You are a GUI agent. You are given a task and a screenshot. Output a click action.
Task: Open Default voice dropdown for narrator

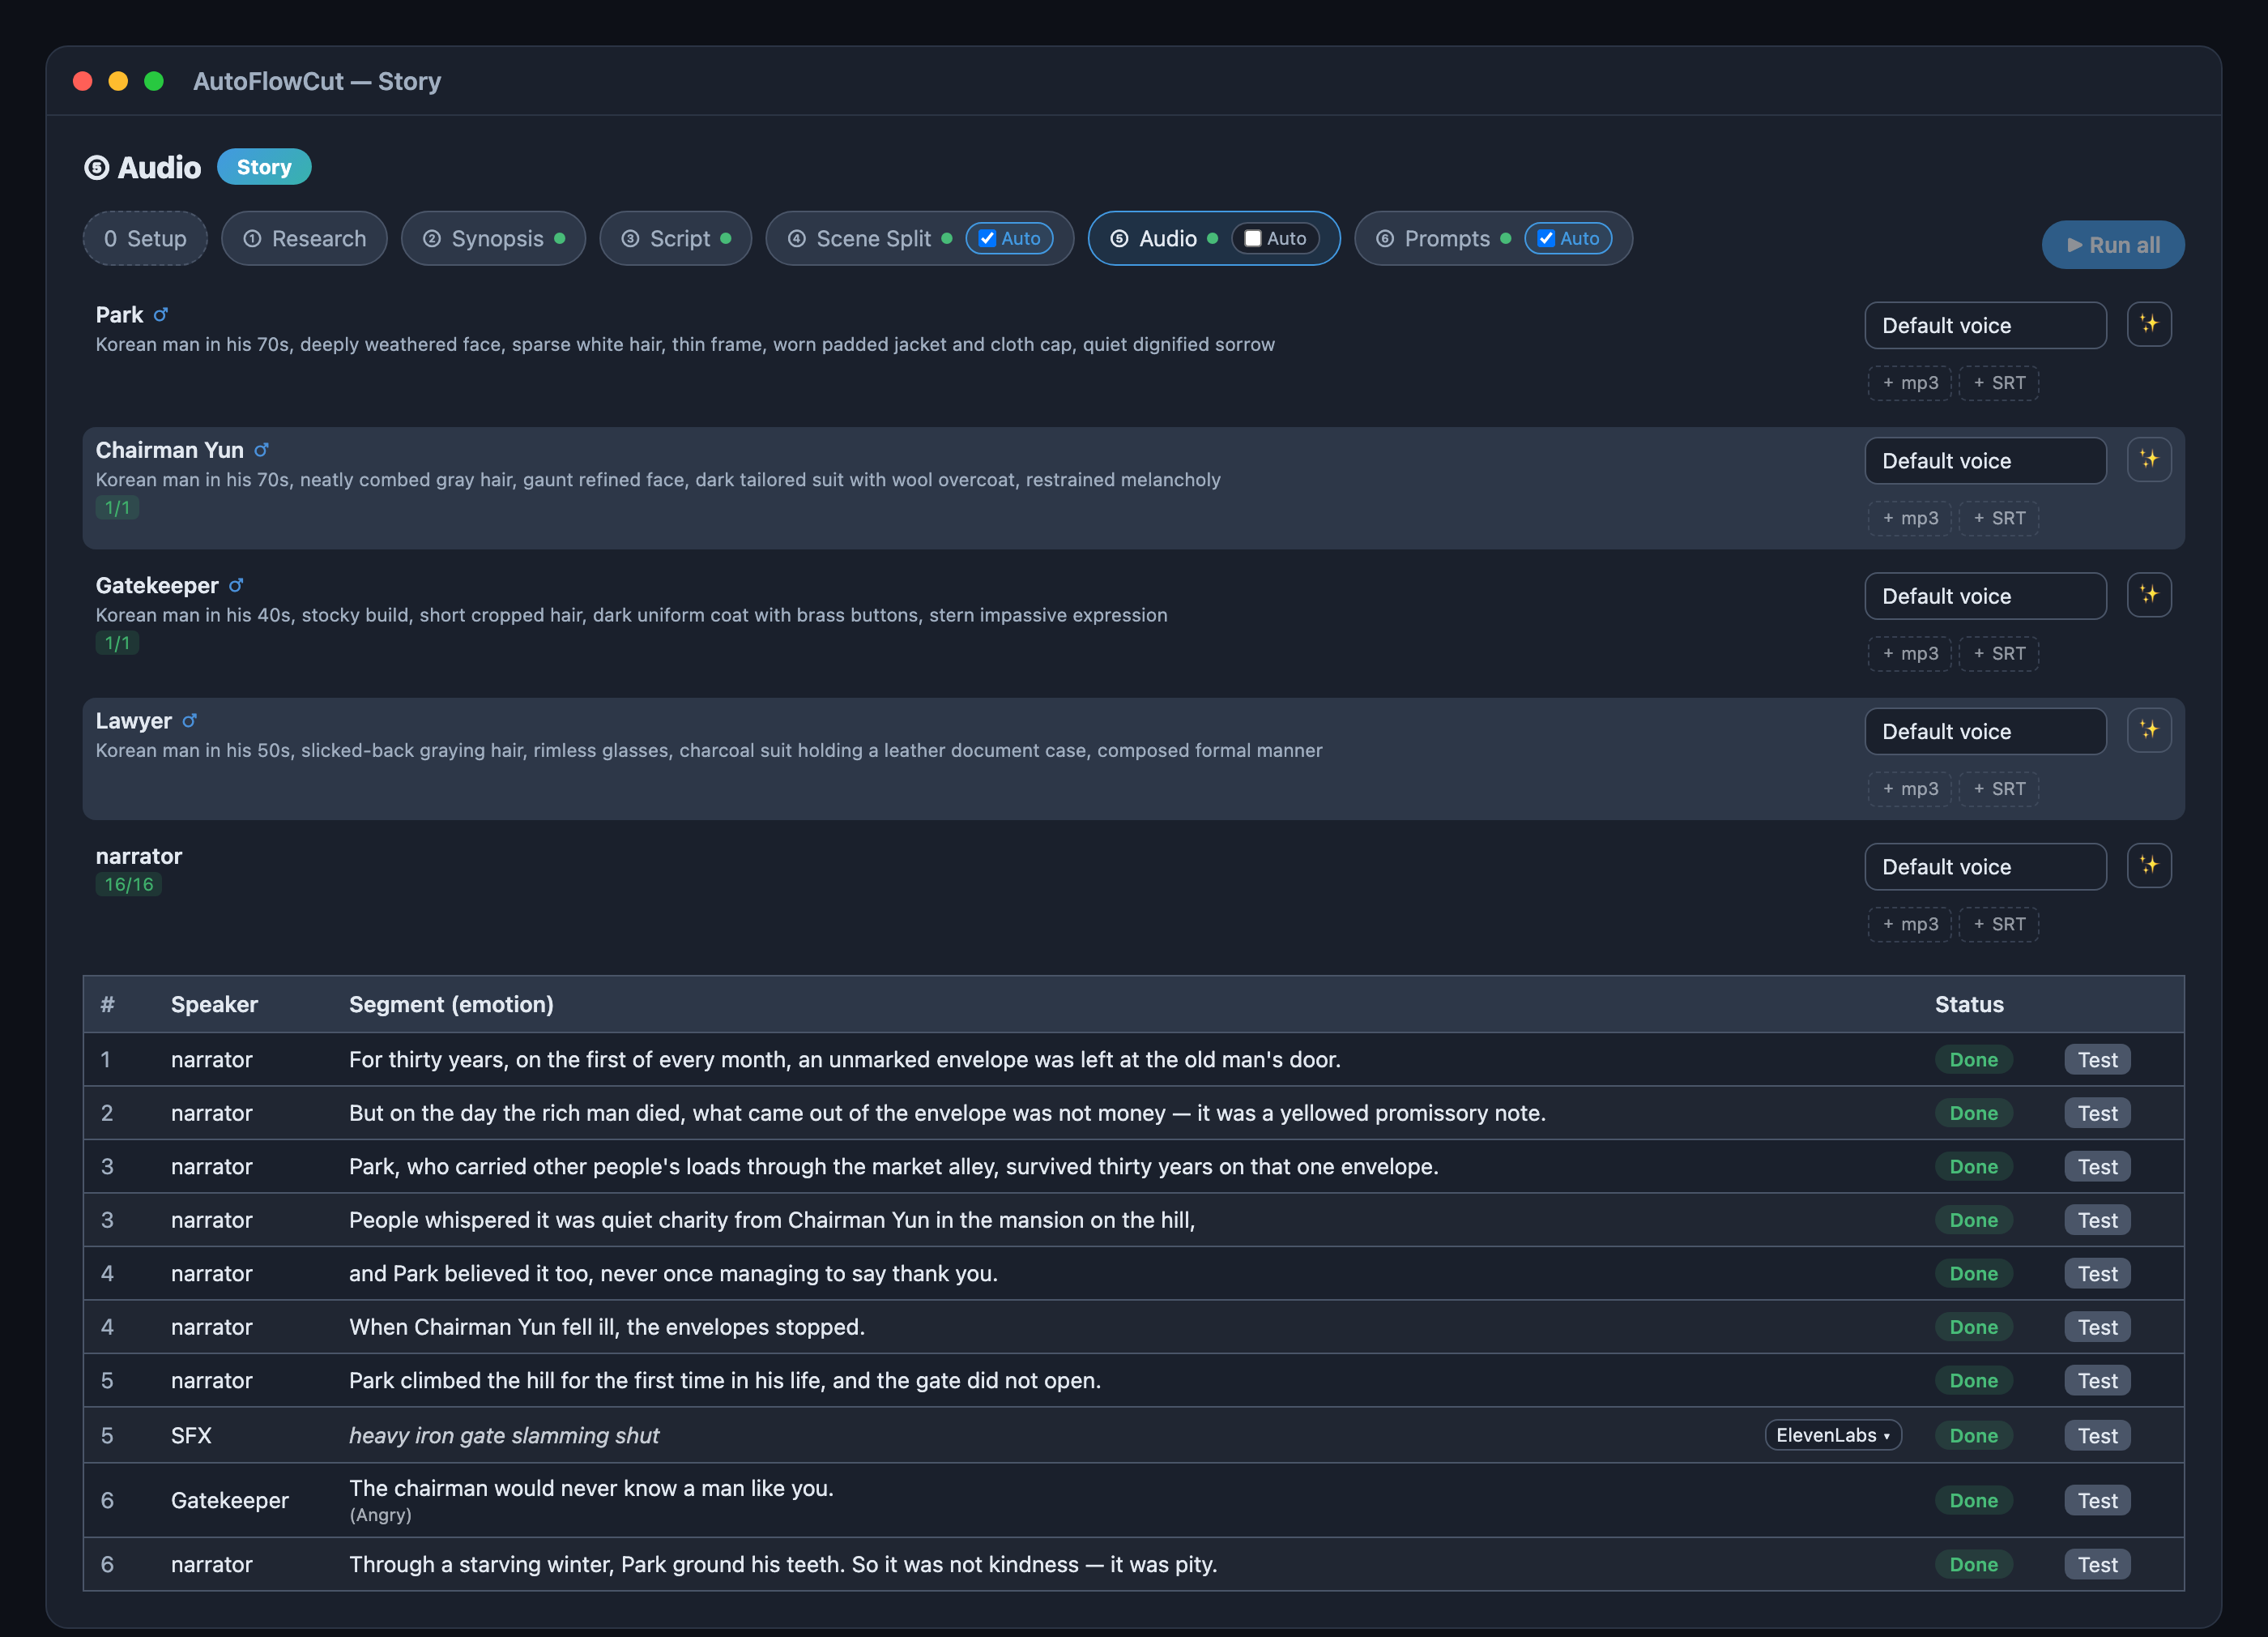pos(1985,866)
